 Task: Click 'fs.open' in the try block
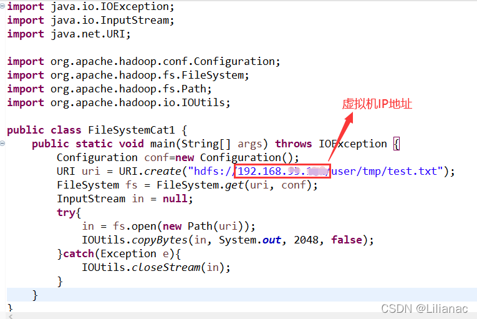coord(135,226)
